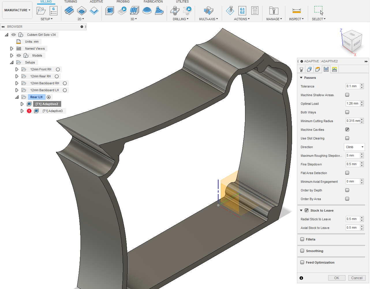370x289 pixels.
Task: Enable Feed Optimization checkbox
Action: (302, 262)
